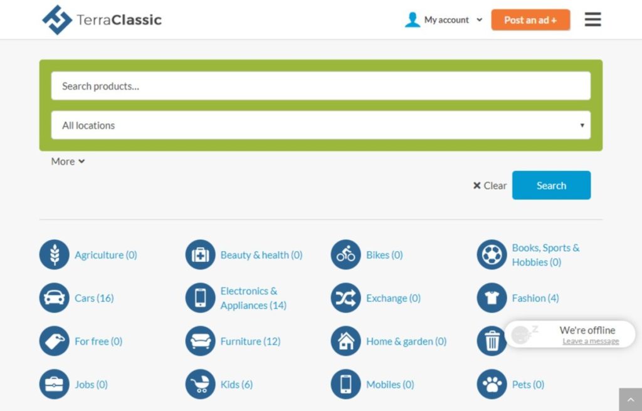Click the Clear filters option
The height and width of the screenshot is (411, 642).
click(x=489, y=185)
